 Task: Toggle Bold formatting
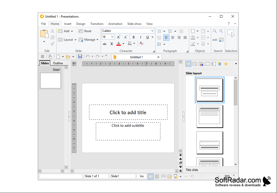134,37
